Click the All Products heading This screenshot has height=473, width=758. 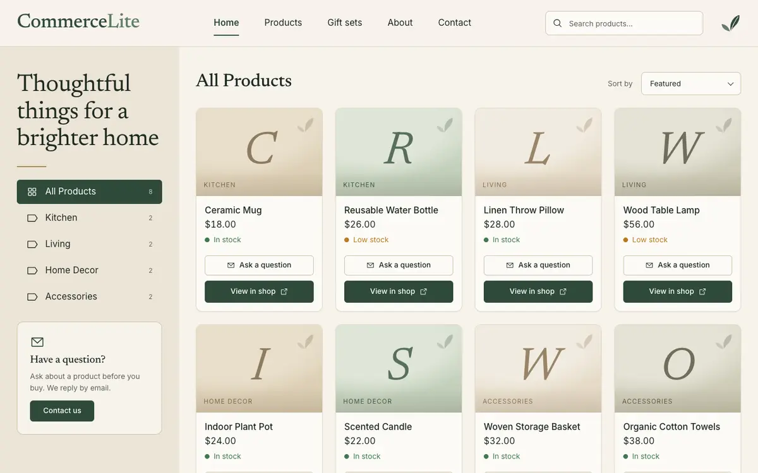coord(244,81)
